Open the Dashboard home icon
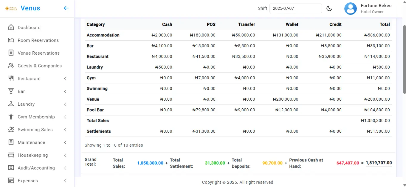 pos(11,27)
